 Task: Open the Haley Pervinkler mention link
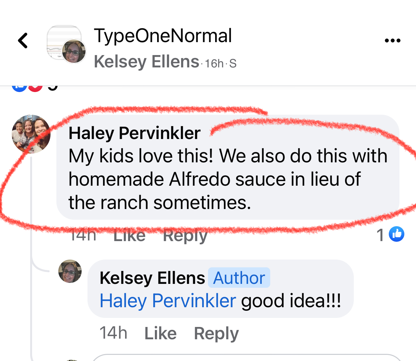(168, 301)
